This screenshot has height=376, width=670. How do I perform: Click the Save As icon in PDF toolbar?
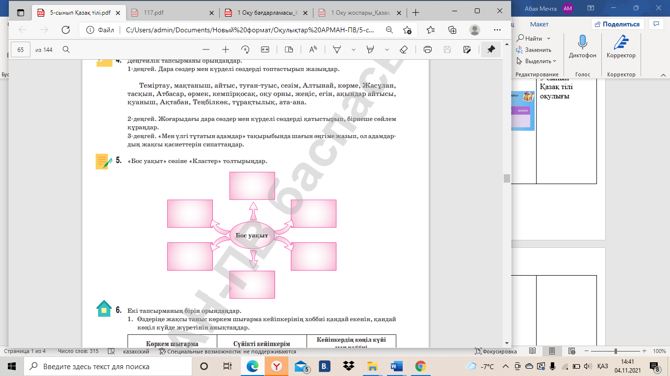(x=467, y=49)
